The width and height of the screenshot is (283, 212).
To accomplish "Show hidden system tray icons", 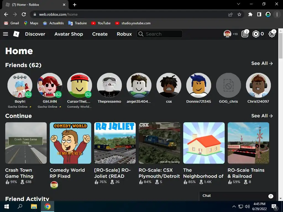I will point(234,206).
